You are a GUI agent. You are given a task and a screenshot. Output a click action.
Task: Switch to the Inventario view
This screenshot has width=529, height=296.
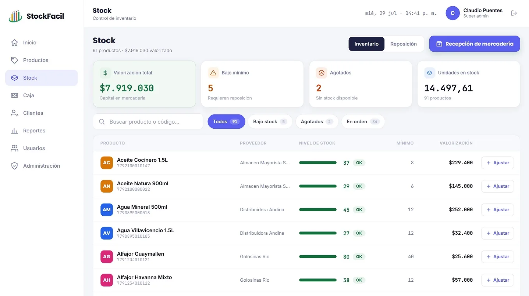pyautogui.click(x=366, y=44)
